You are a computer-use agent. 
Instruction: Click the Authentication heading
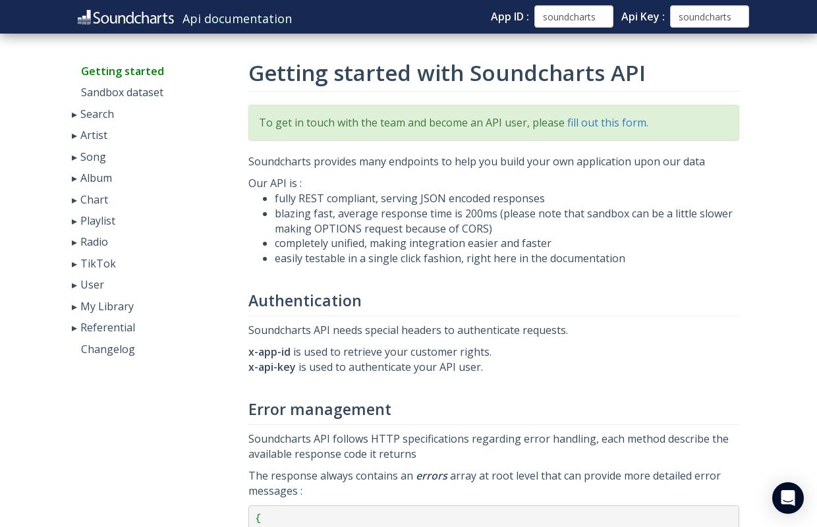(x=305, y=300)
